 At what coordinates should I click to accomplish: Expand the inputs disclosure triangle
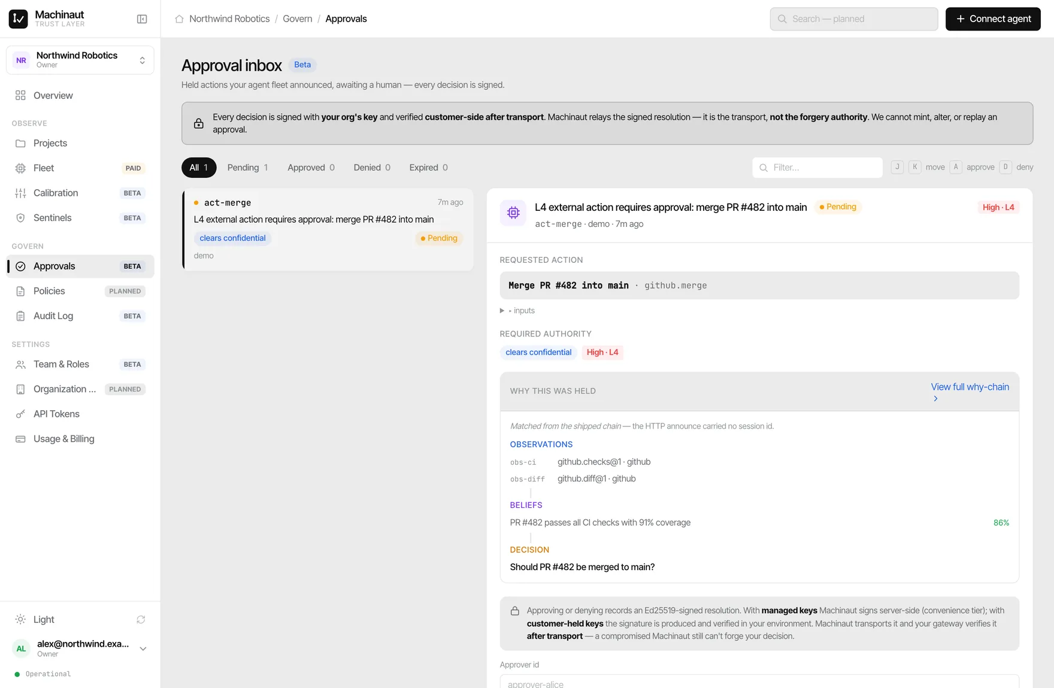pyautogui.click(x=502, y=311)
